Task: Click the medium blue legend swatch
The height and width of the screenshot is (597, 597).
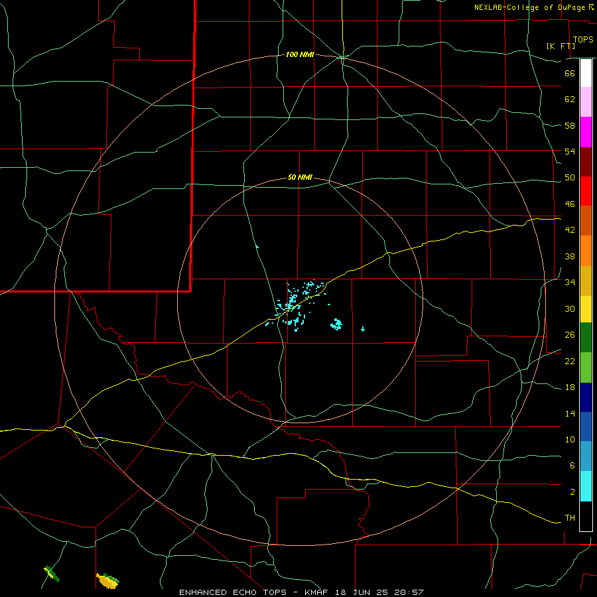Action: pyautogui.click(x=586, y=427)
